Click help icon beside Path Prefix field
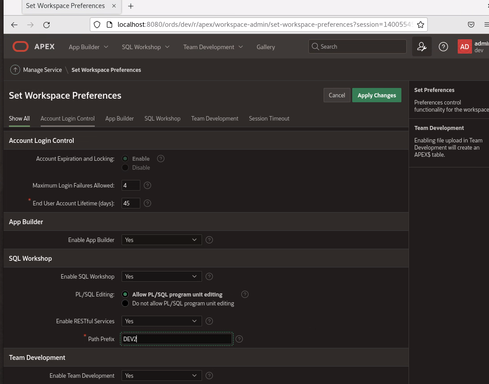The image size is (489, 384). (239, 339)
